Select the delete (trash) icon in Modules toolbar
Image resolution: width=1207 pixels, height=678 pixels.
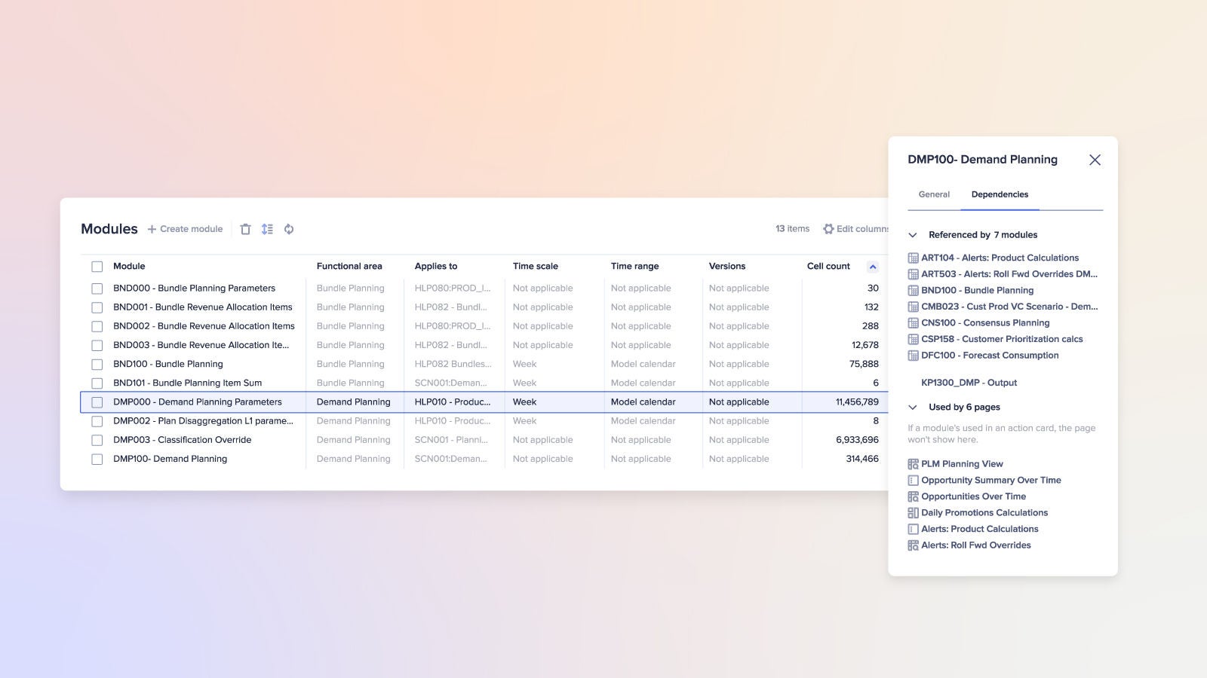pos(245,229)
